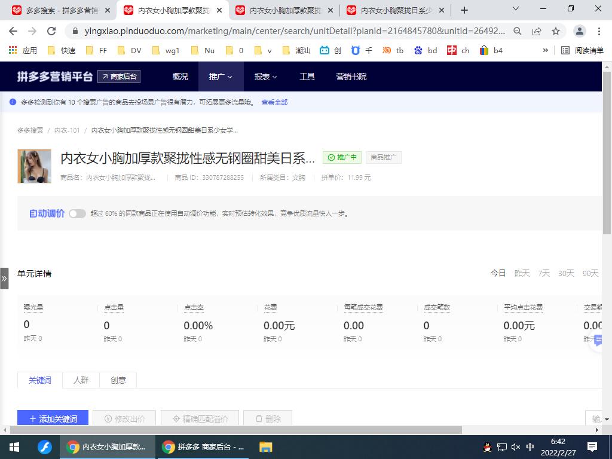The height and width of the screenshot is (459, 612).
Task: Open 营销书院 in navigation bar
Action: [351, 76]
